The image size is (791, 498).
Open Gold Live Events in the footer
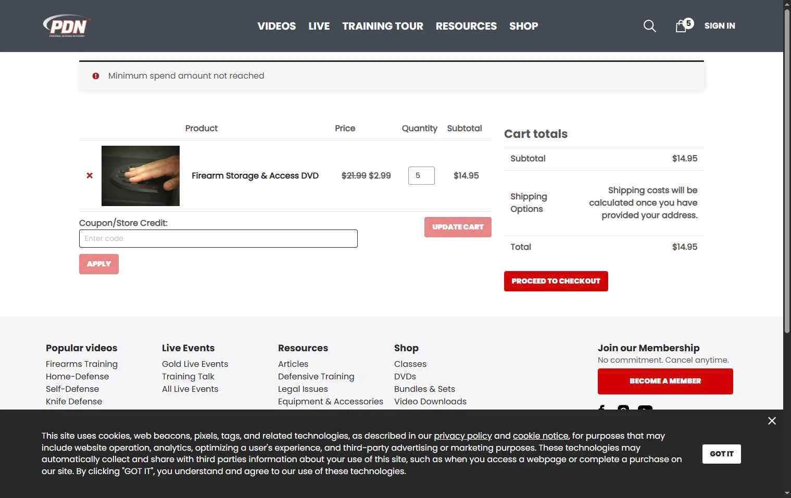[x=195, y=364]
